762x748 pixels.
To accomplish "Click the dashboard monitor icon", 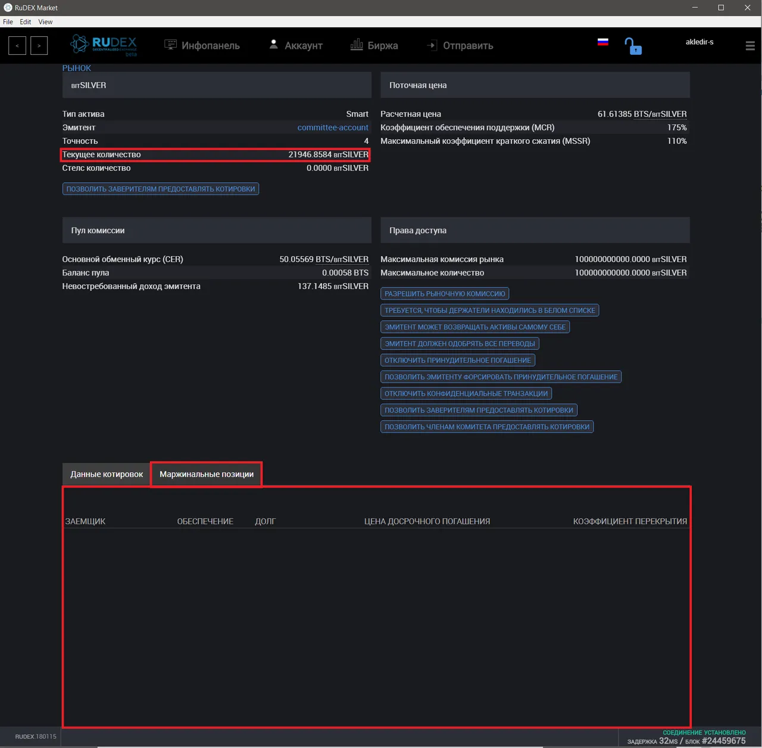I will tap(170, 45).
